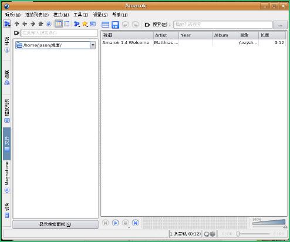
Task: Navigate back with the left arrow icon
Action: (25, 24)
